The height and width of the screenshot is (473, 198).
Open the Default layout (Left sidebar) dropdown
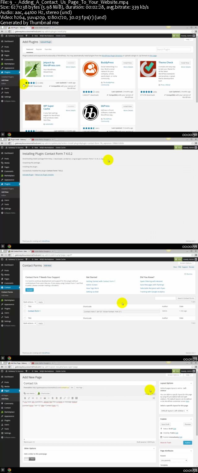click(x=174, y=411)
